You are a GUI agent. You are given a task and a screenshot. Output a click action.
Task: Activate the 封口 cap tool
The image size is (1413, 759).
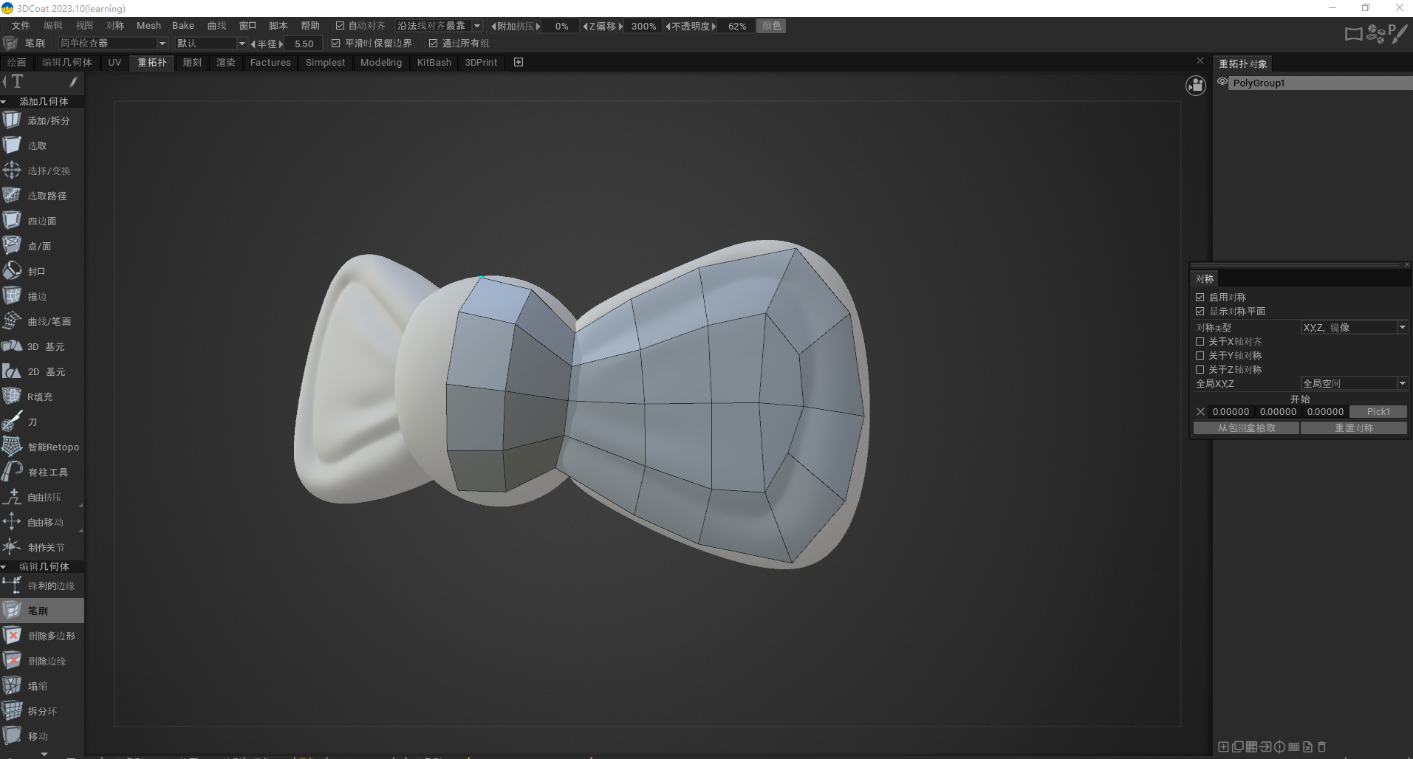click(x=35, y=271)
